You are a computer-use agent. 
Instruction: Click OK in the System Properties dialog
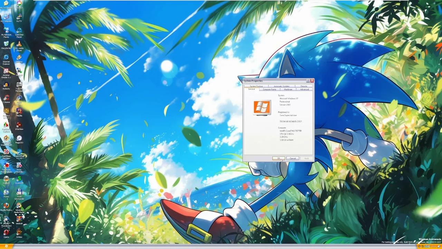click(279, 158)
